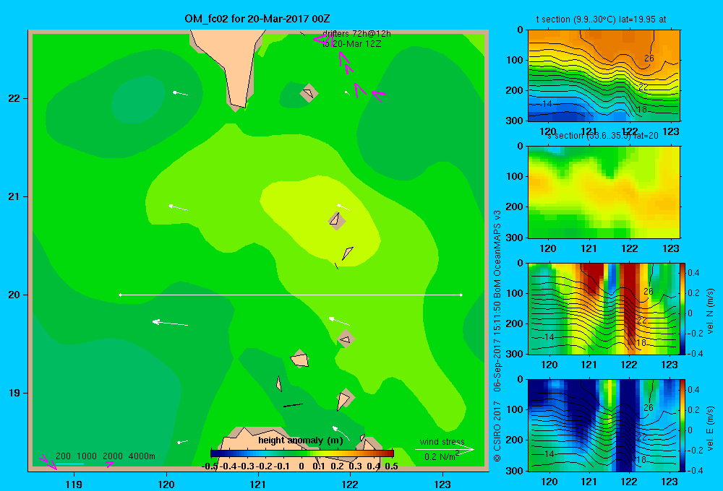Click the vertical CSIRO OceanMAPS copyright text

(x=497, y=336)
